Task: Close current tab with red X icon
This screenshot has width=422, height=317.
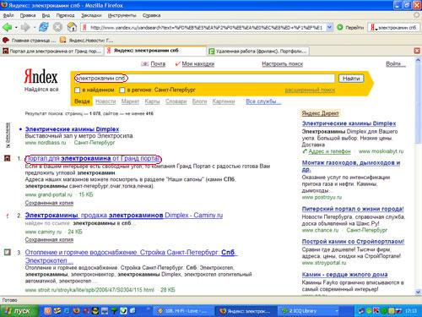Action: coord(417,51)
